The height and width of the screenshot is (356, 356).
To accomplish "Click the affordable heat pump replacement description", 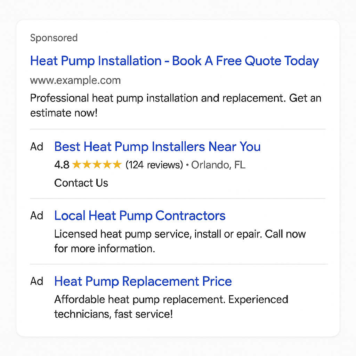I will click(171, 306).
